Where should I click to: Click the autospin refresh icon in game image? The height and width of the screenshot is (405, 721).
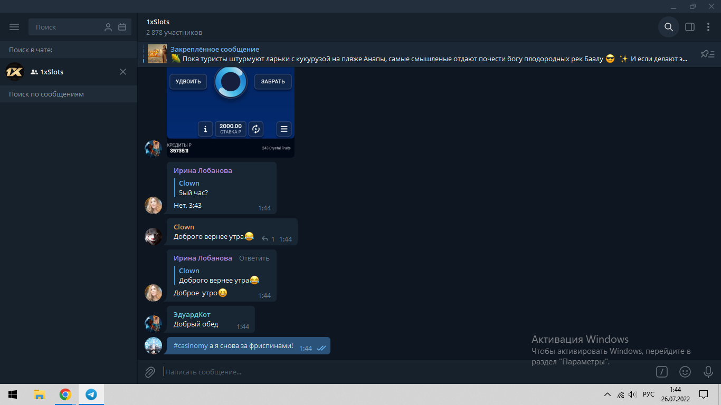[x=256, y=129]
